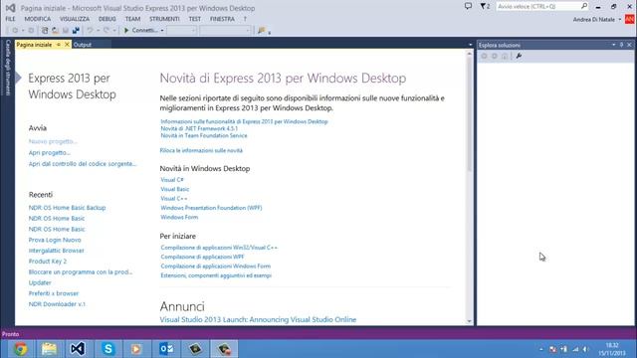Open the Undo history dropdown arrow
The width and height of the screenshot is (637, 358).
pos(98,31)
